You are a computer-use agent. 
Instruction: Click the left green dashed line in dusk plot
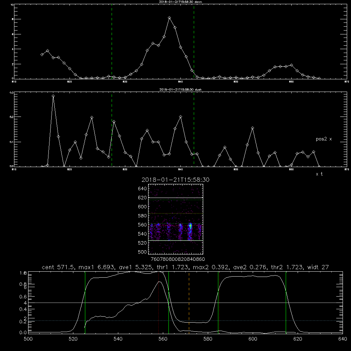coord(112,130)
